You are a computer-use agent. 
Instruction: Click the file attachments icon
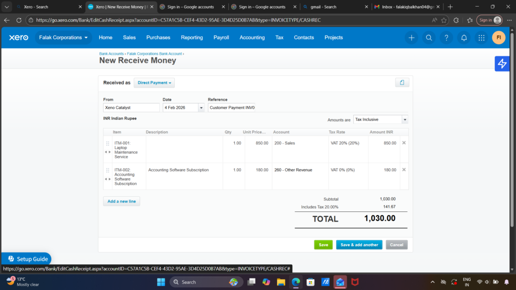point(402,83)
